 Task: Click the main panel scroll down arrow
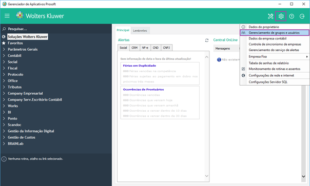tap(303, 176)
